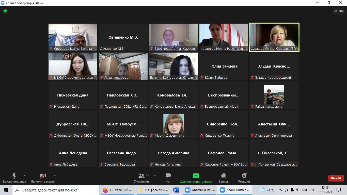347x195 pixels.
Task: Click the Windows taskbar search field
Action: point(56,190)
